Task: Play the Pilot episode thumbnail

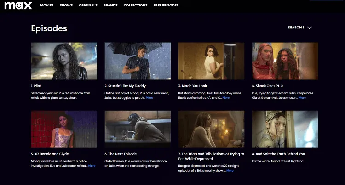Action: tap(64, 61)
